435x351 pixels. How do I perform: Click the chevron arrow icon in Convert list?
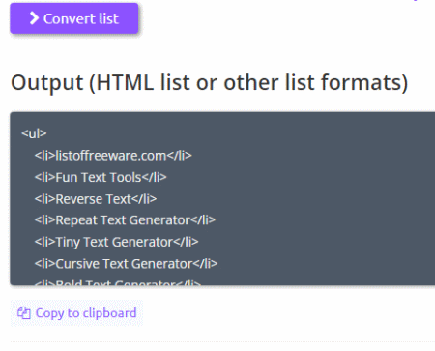(x=34, y=18)
